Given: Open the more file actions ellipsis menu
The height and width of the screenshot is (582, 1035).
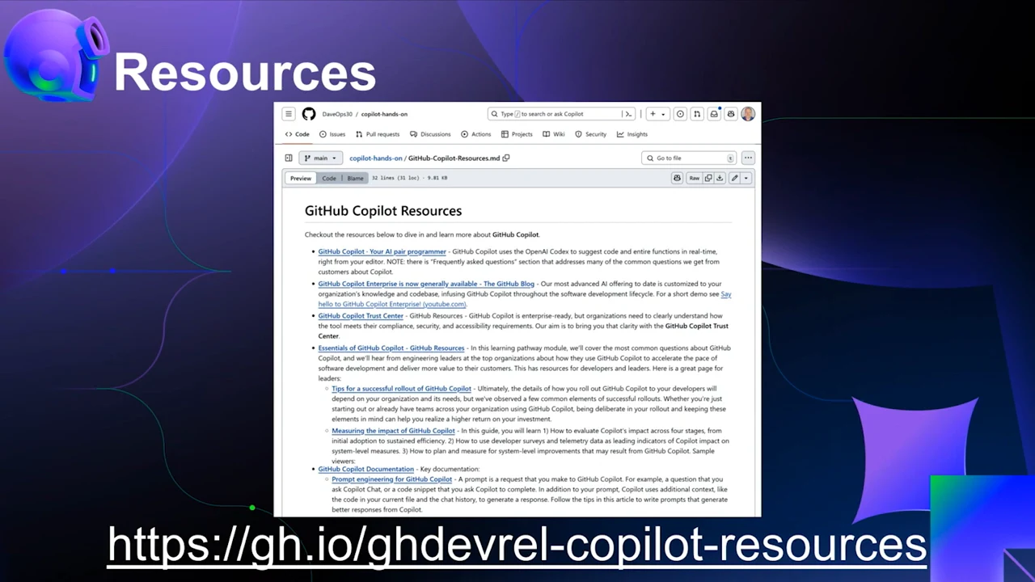Looking at the screenshot, I should coord(748,158).
